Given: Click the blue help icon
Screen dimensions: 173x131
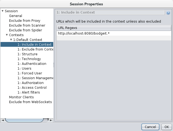Looking at the screenshot, I should [x=168, y=13].
